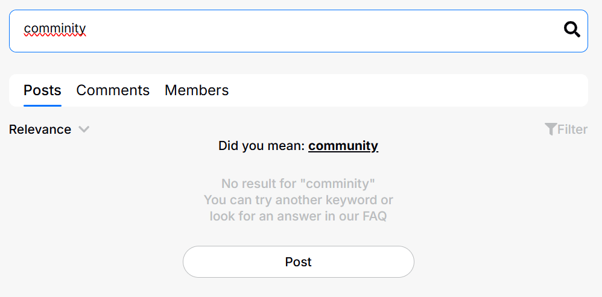Click the blue underline beneath Posts tab

coord(42,105)
